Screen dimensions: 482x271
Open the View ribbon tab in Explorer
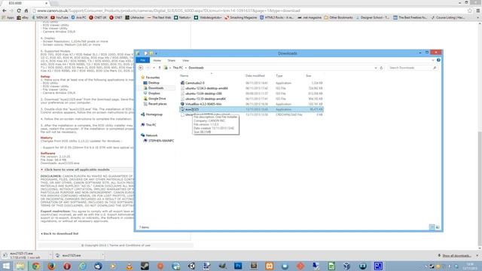click(185, 60)
